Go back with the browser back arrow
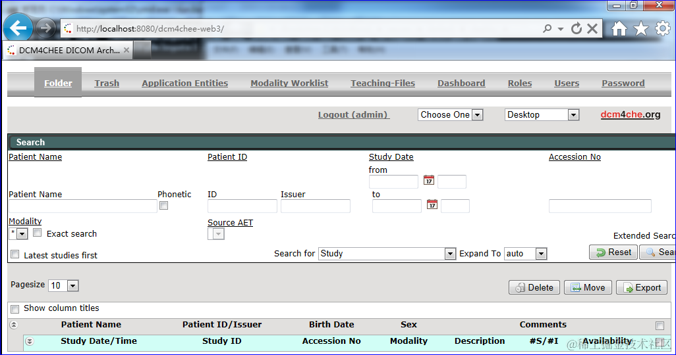 click(x=18, y=28)
